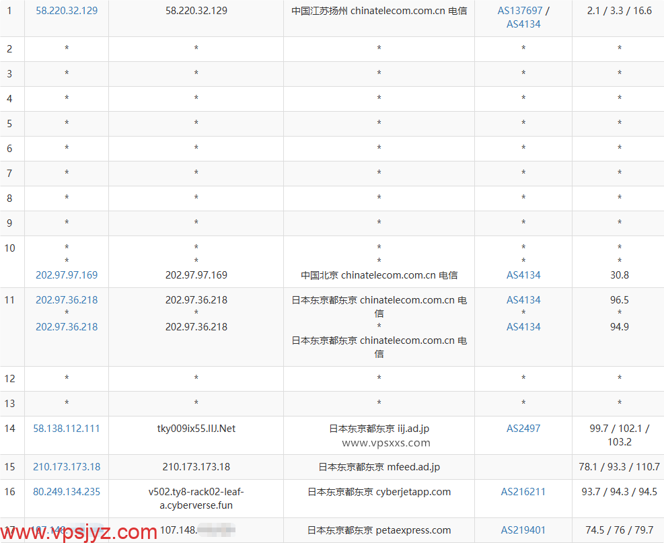
Task: Select location text 日本东京都东京 mfeed.ad.jp
Action: 379,467
